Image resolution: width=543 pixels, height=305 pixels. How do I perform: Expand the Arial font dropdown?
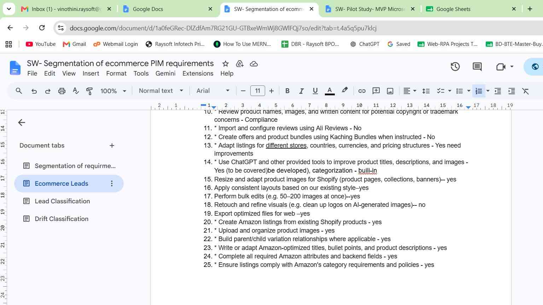[x=213, y=91]
